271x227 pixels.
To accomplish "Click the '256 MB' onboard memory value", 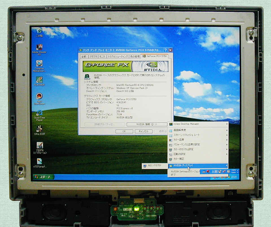I will [x=121, y=111].
